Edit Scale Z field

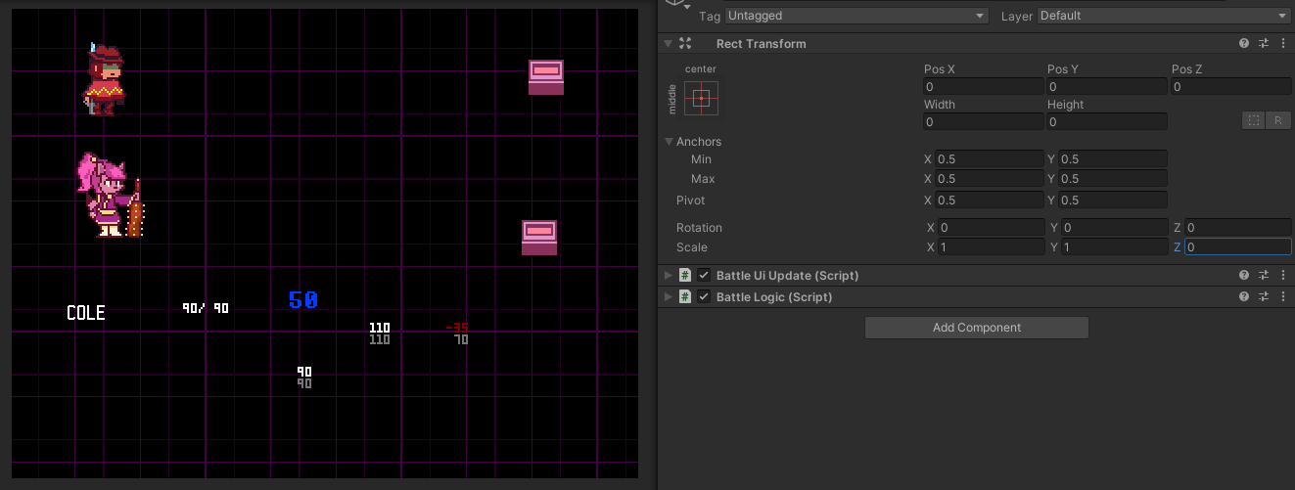pos(1238,247)
